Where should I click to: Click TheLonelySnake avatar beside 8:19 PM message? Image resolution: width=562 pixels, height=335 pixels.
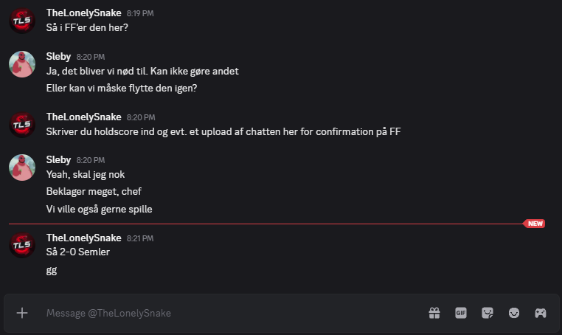22,20
